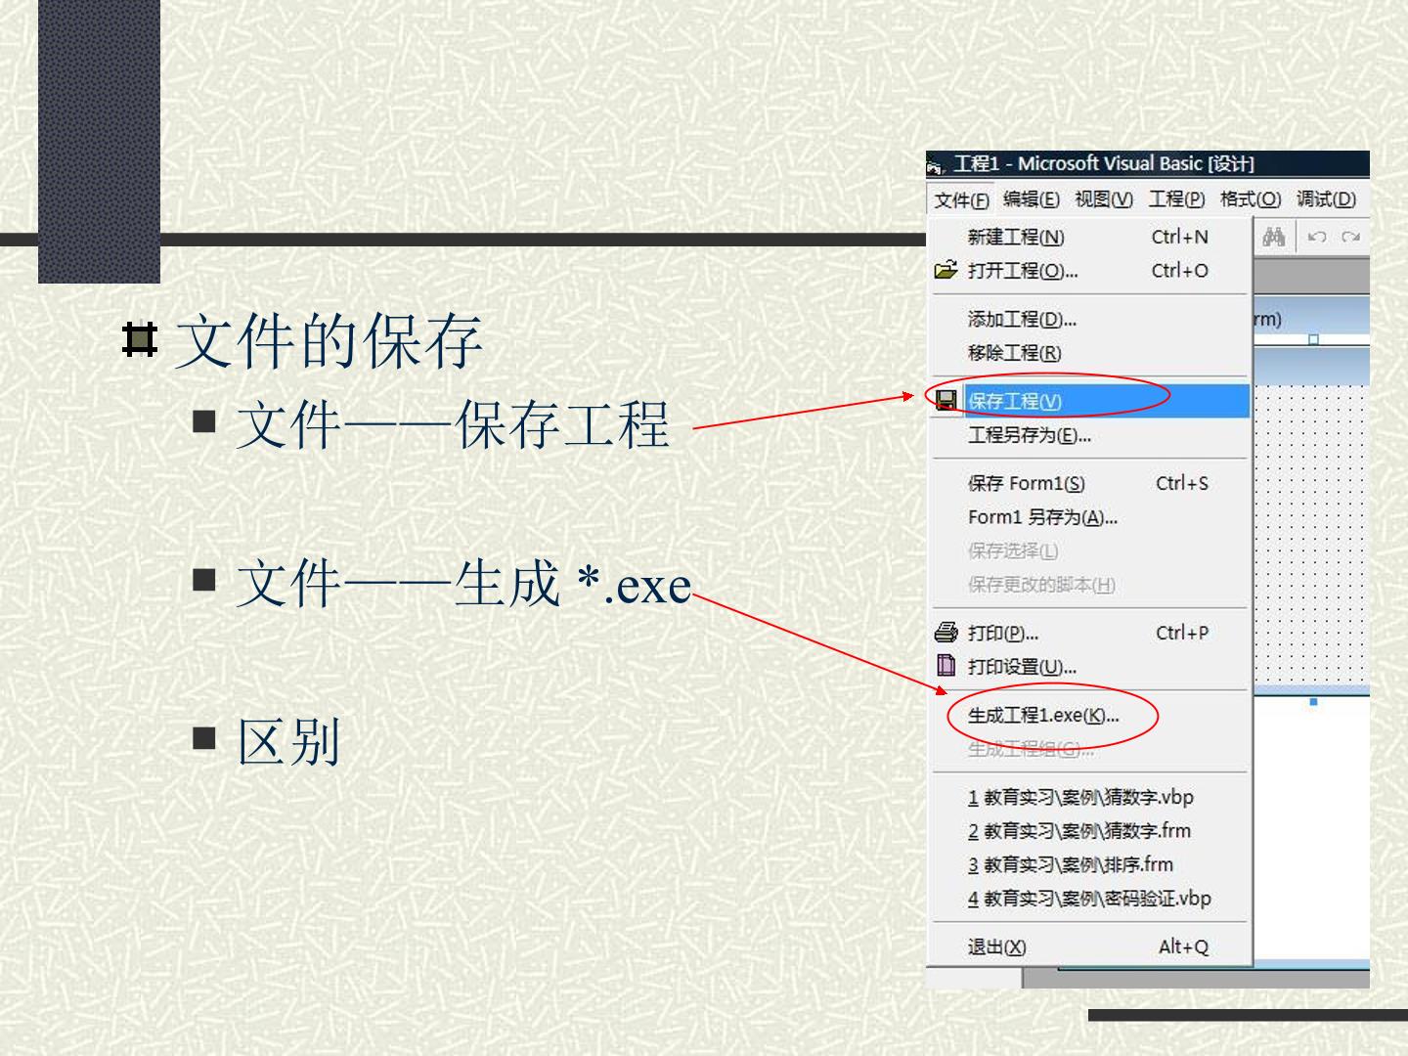Select Form1 另存为(A)... entry

click(x=1089, y=517)
